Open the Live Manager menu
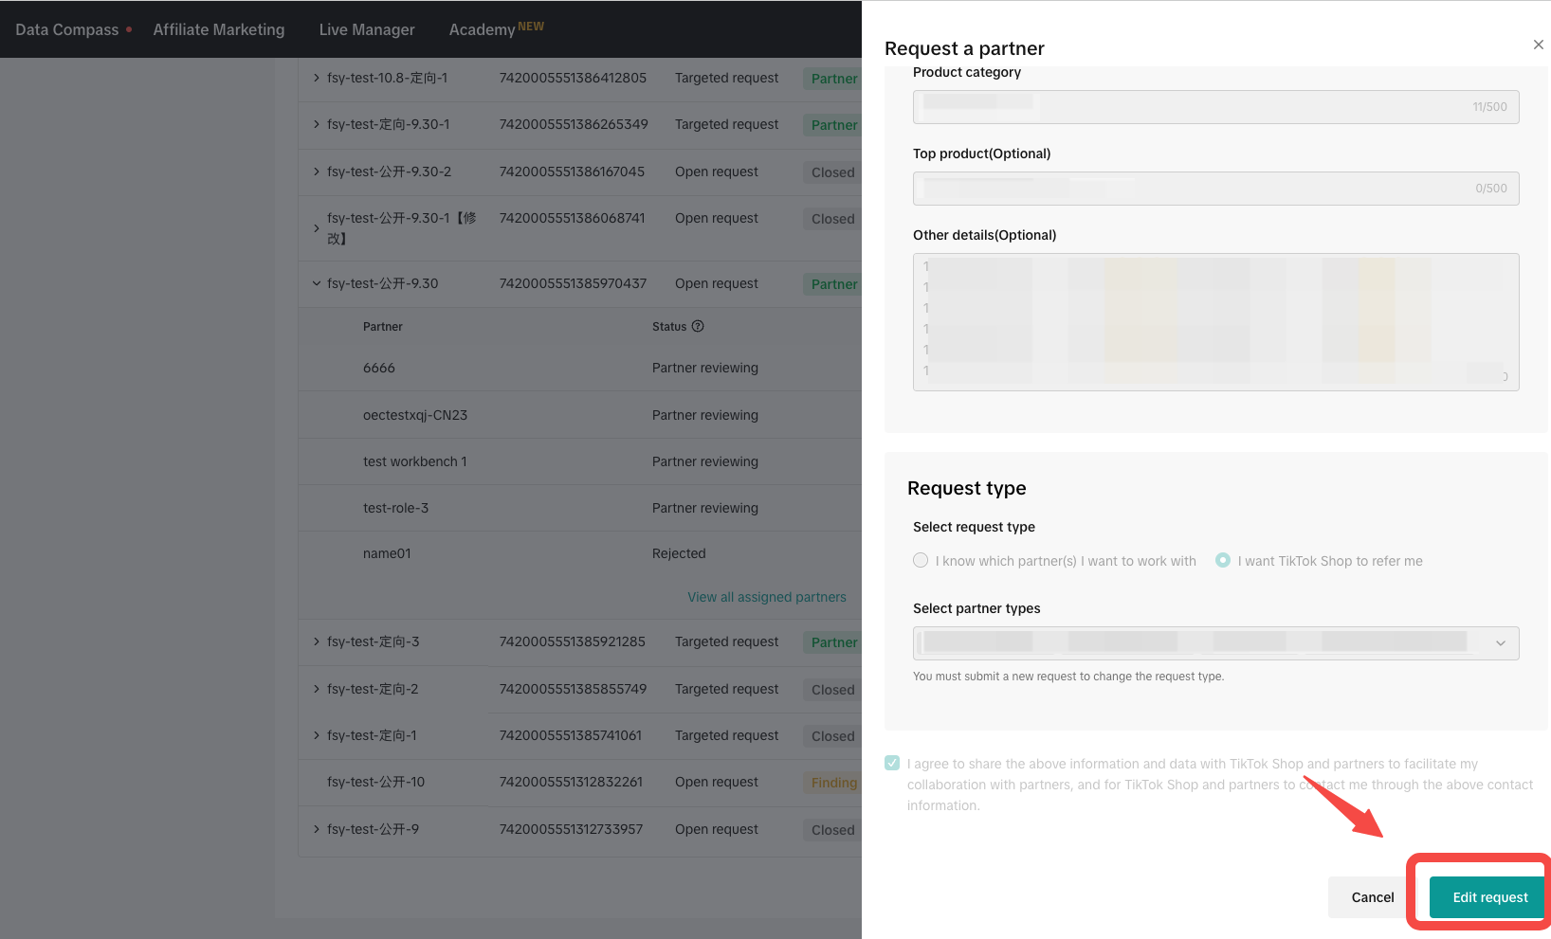 (x=367, y=29)
